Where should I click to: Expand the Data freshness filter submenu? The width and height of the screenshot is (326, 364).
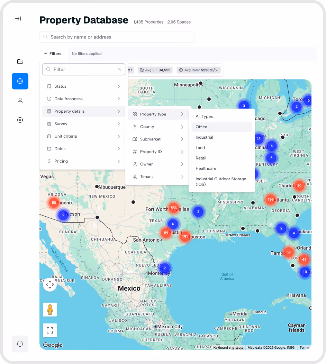coord(84,99)
